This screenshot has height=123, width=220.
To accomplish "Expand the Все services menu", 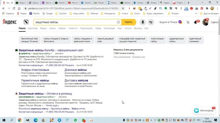I will [x=146, y=28].
